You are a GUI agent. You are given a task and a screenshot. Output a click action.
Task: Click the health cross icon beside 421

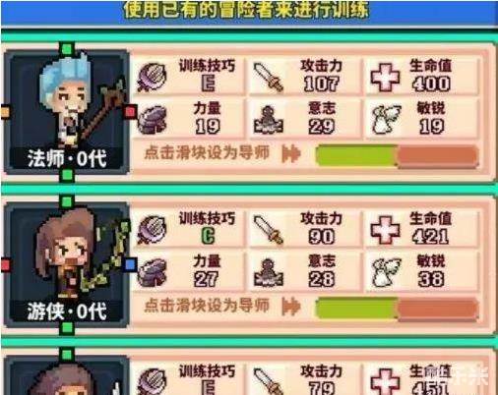(385, 230)
